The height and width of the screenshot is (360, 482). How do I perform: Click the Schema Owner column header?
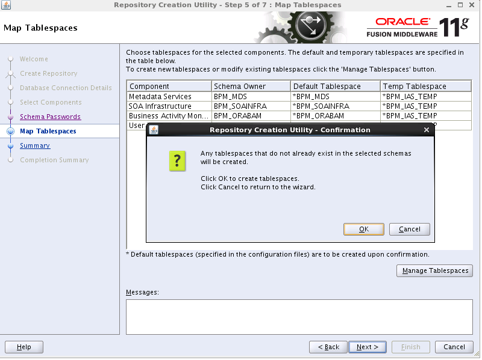click(x=251, y=87)
